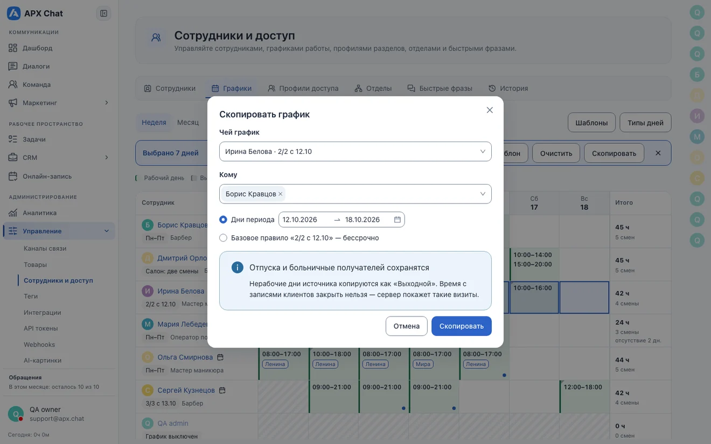Select Базовое правило бессрочно radio option
The image size is (711, 444).
pos(223,238)
